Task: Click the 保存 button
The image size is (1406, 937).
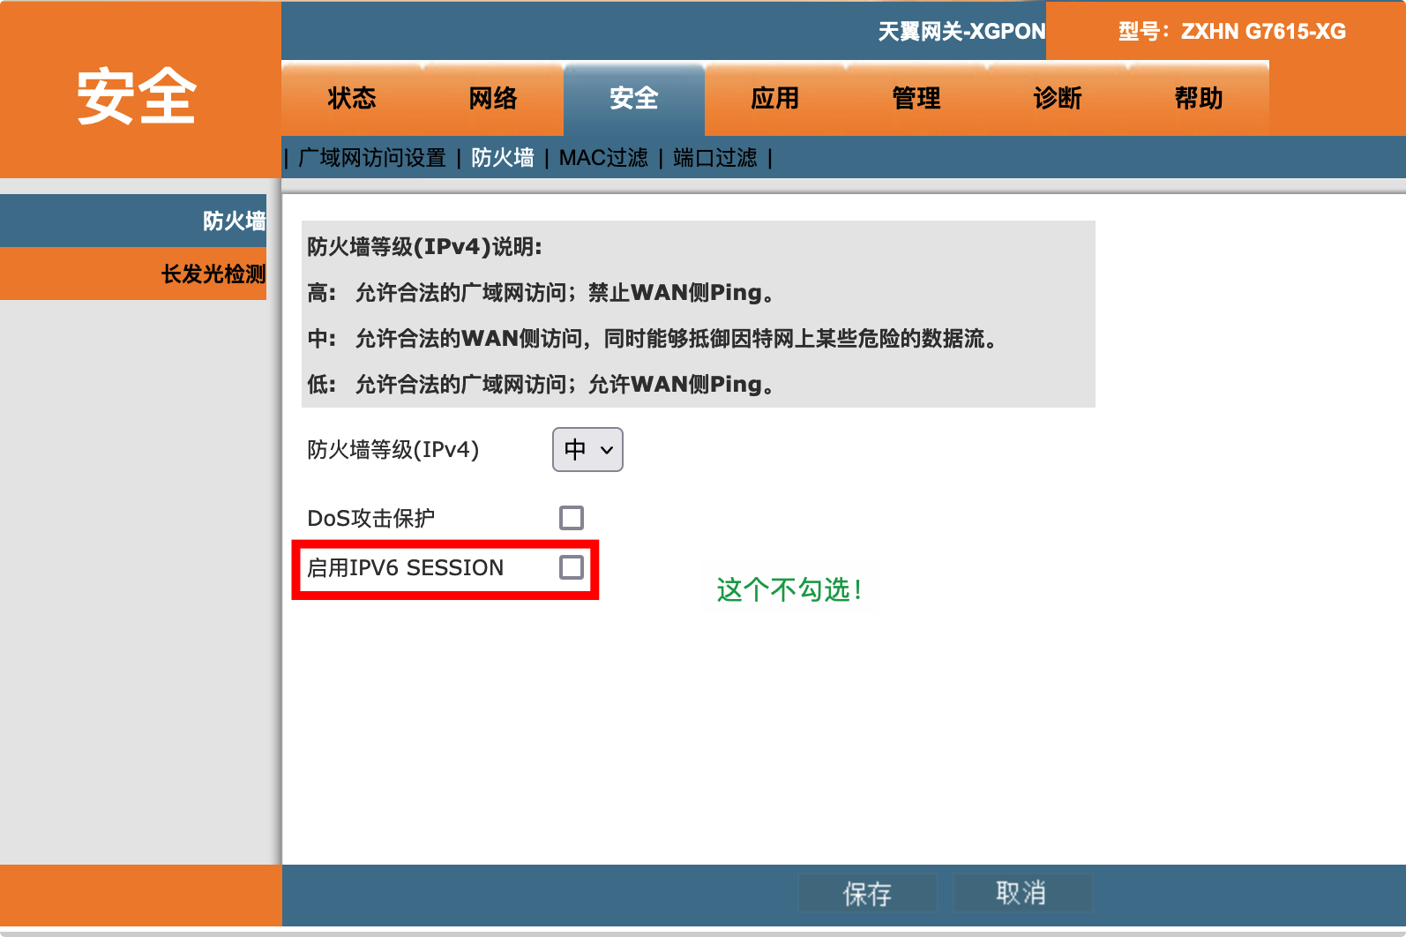Action: click(868, 893)
